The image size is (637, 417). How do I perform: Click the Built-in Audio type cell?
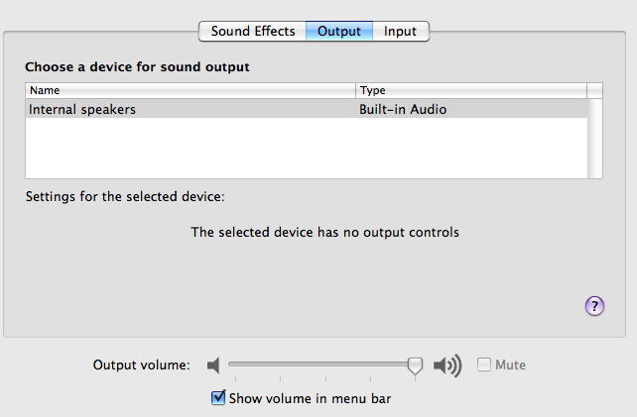point(403,110)
